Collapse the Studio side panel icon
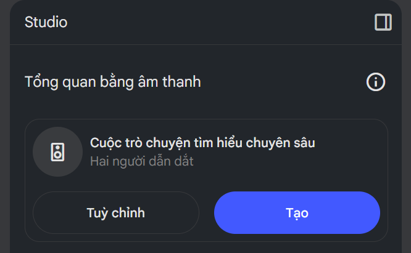Screen dimensions: 411x253 click(383, 22)
